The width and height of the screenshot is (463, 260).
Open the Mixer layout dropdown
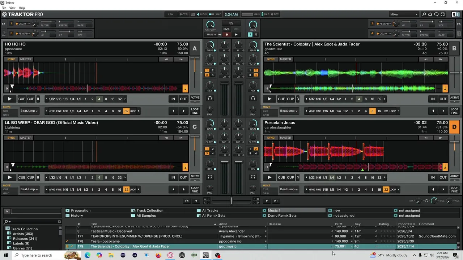click(x=404, y=14)
